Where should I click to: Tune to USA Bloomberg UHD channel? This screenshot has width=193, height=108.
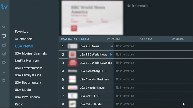(x=93, y=71)
